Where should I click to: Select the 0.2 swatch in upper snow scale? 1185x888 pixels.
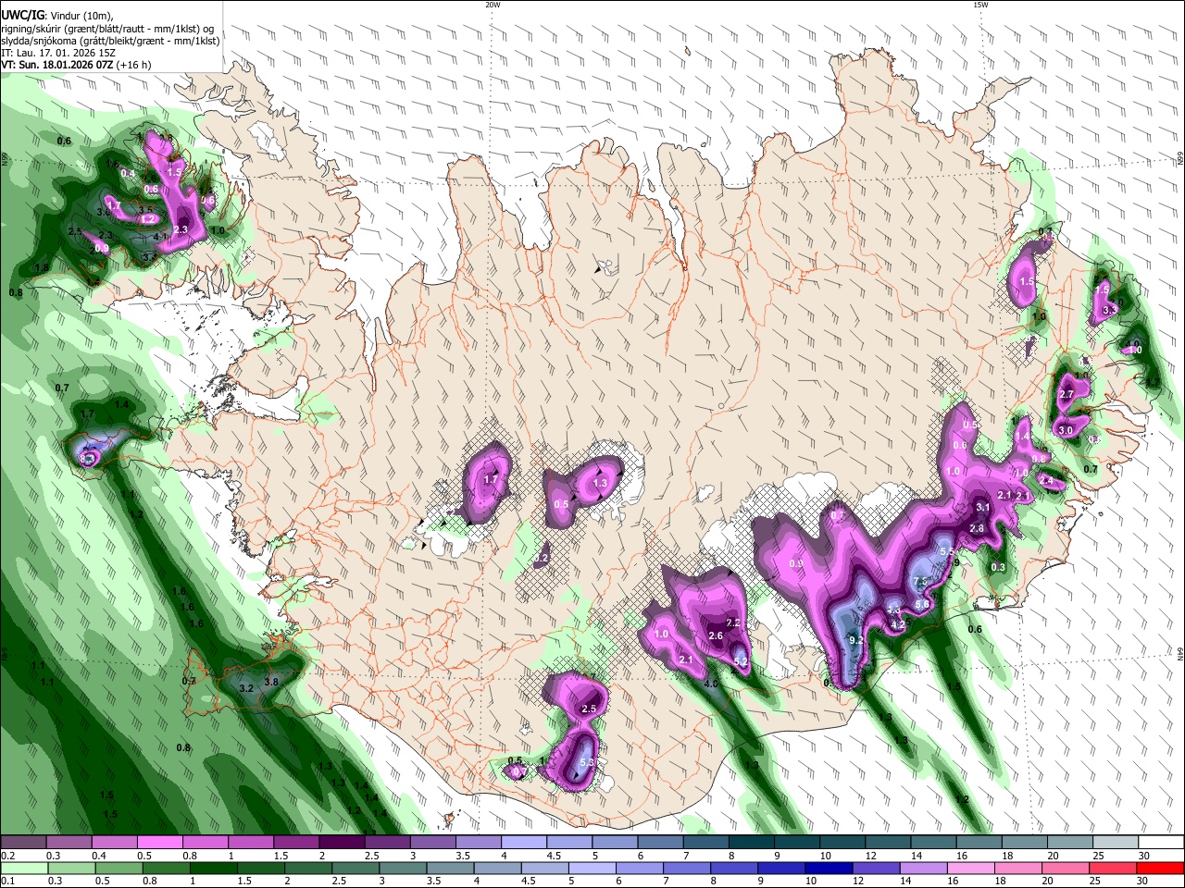coord(22,843)
